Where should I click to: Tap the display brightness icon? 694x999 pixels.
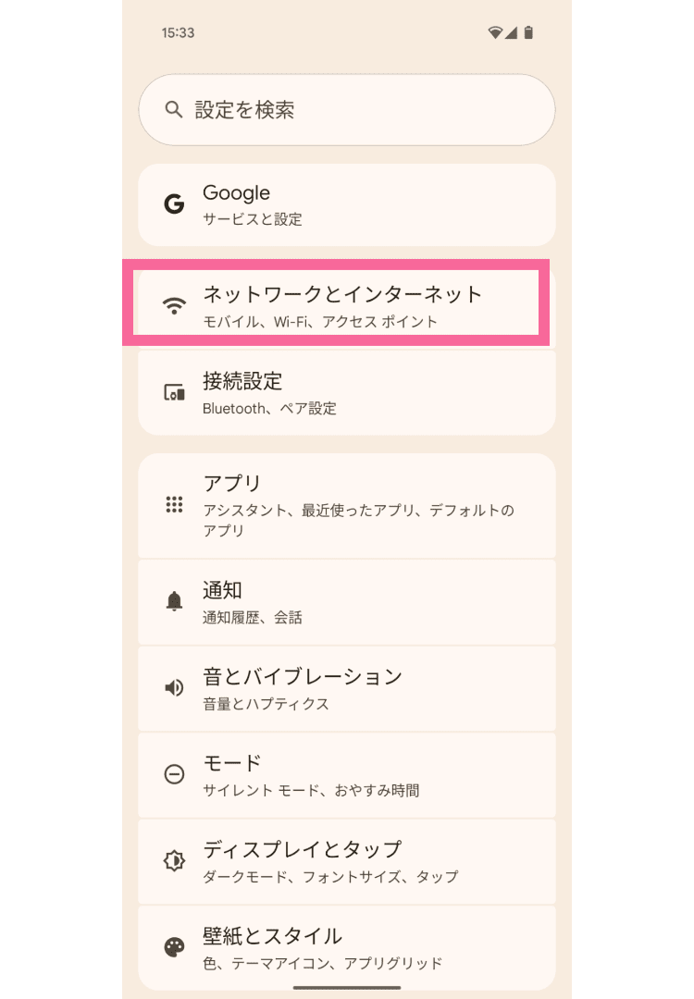[174, 860]
